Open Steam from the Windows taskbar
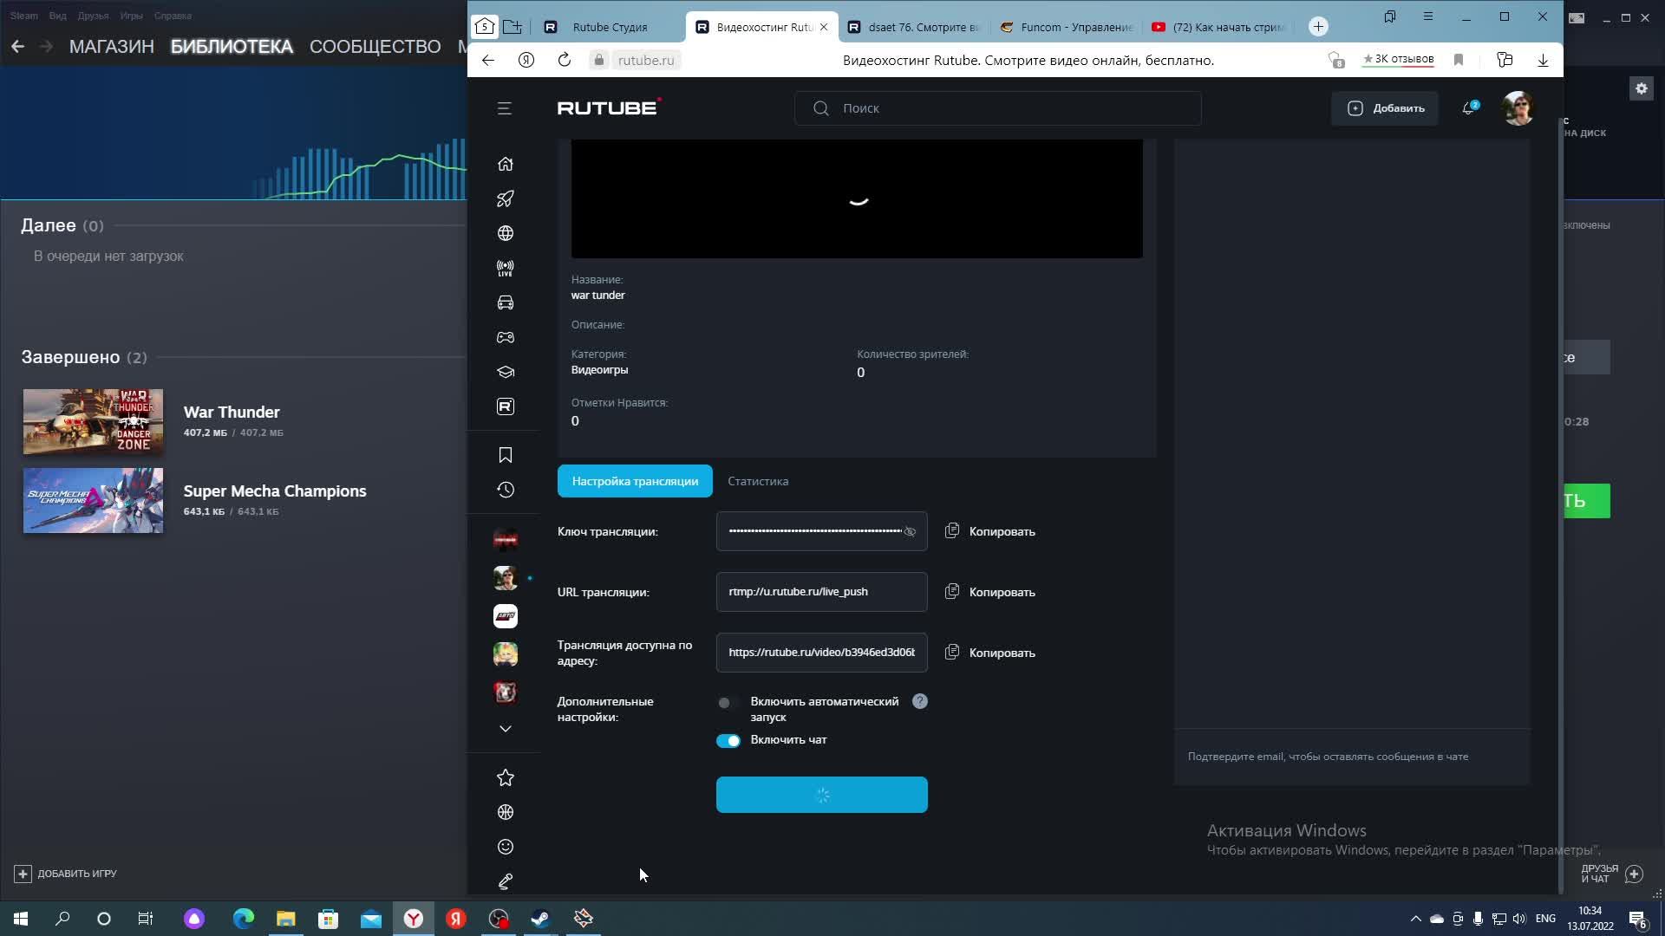The width and height of the screenshot is (1665, 936). tap(541, 919)
